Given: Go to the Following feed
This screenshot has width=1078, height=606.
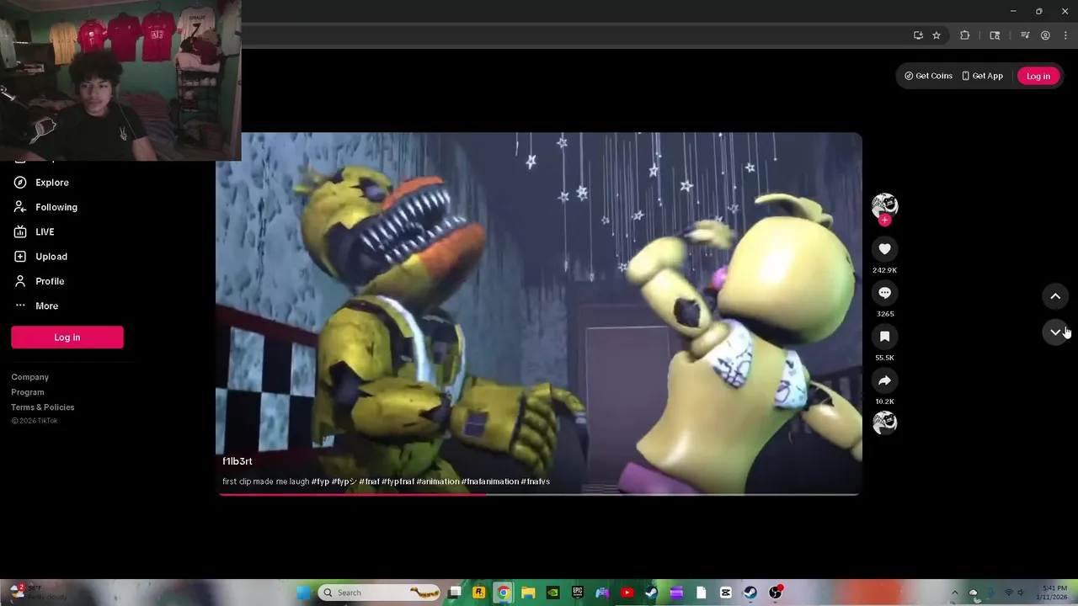Looking at the screenshot, I should click(x=45, y=207).
